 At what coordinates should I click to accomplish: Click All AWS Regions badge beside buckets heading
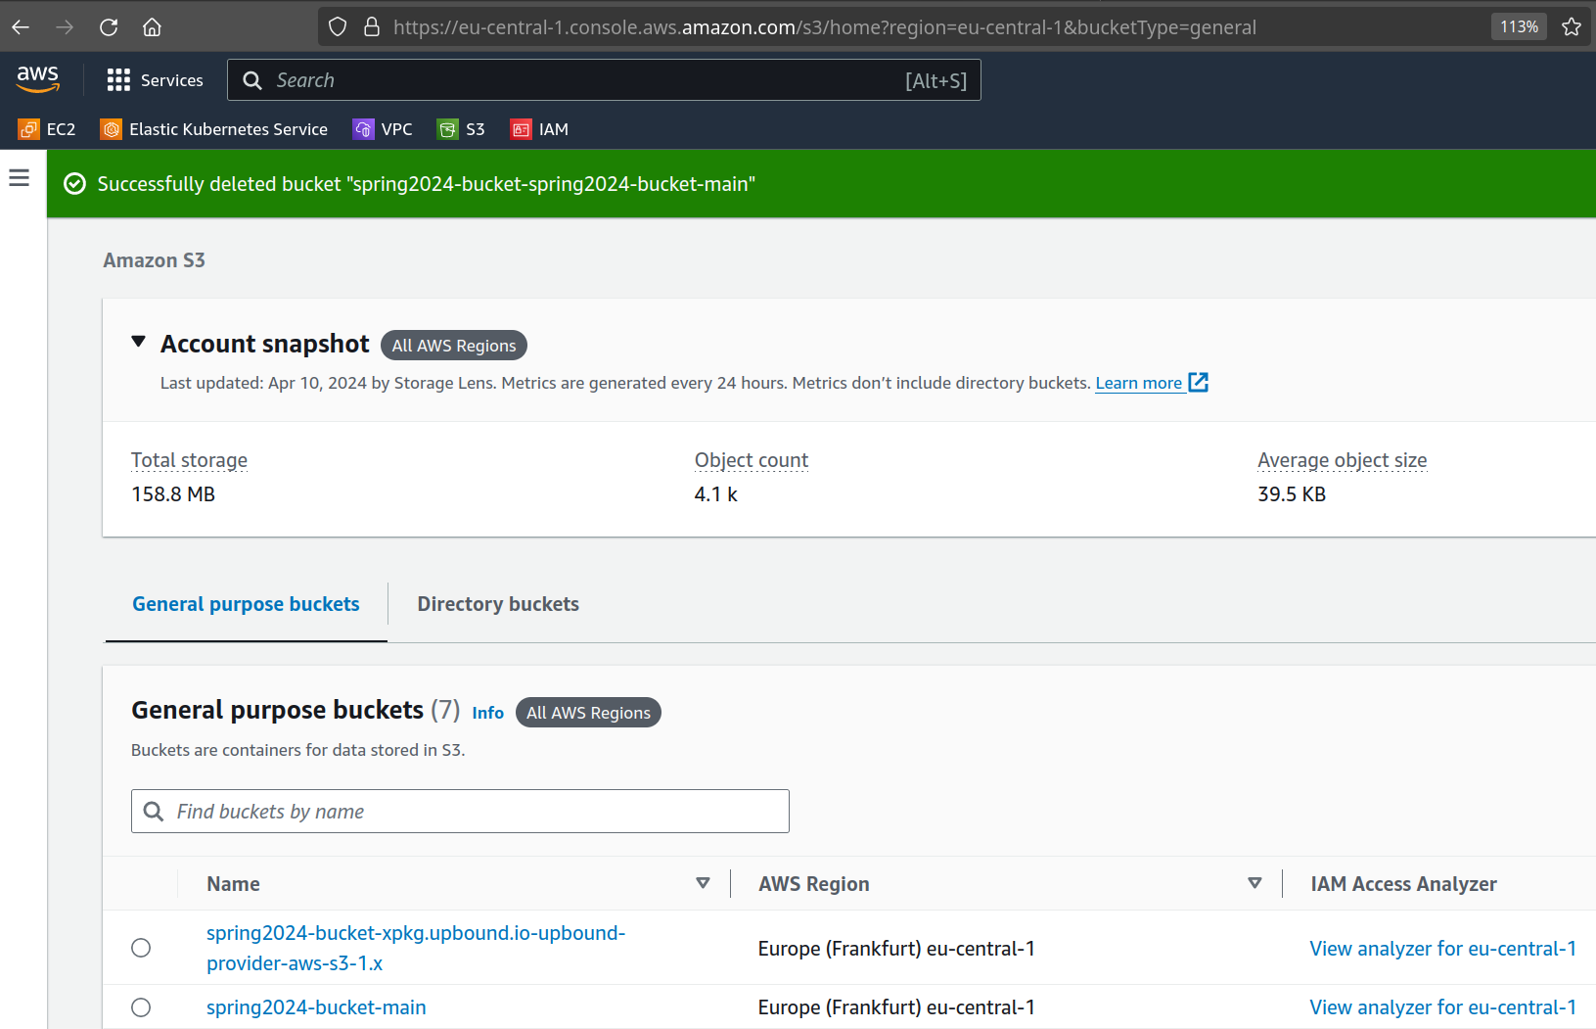(x=588, y=713)
